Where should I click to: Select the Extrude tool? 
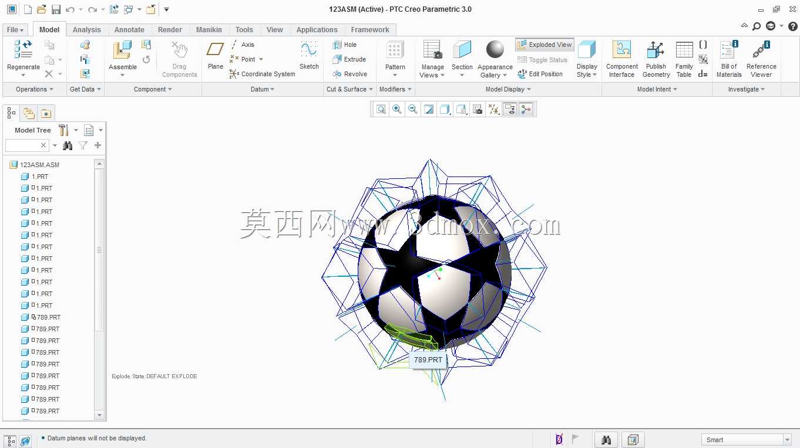click(349, 59)
